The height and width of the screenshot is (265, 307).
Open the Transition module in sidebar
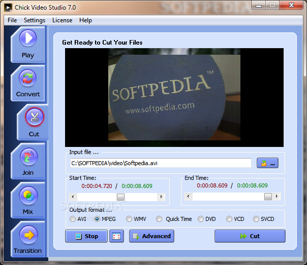28,240
